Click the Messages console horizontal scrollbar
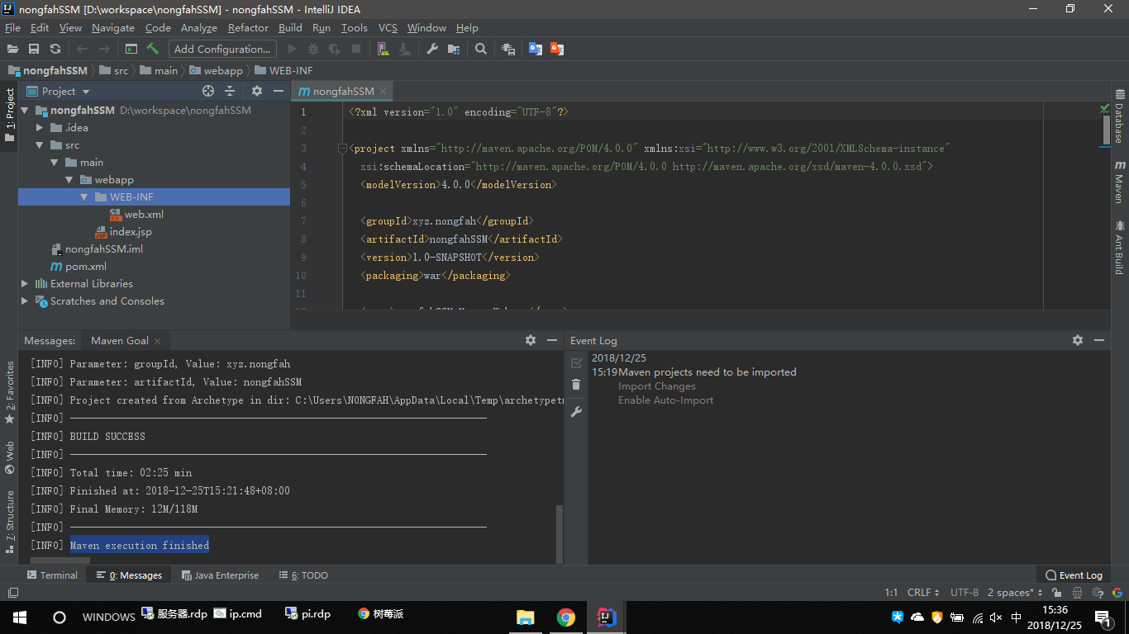1129x634 pixels. pyautogui.click(x=60, y=561)
